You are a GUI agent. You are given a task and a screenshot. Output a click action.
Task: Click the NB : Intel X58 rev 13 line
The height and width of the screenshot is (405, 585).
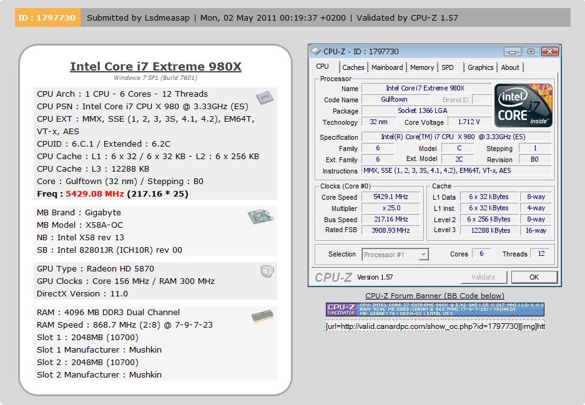point(81,238)
